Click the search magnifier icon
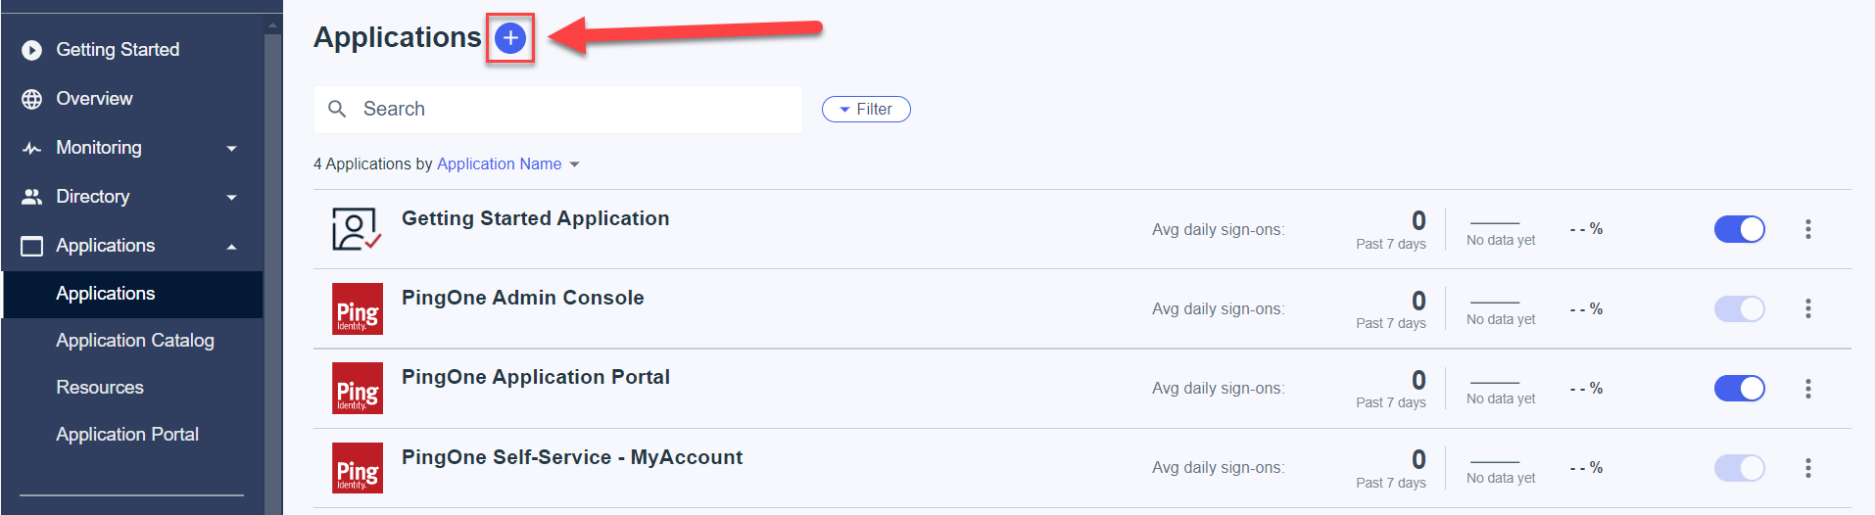Viewport: 1875px width, 515px height. click(337, 109)
